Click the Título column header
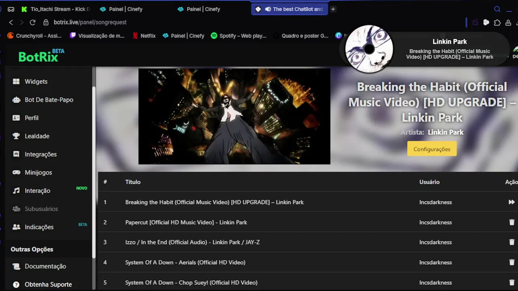Image resolution: width=518 pixels, height=291 pixels. pyautogui.click(x=133, y=182)
